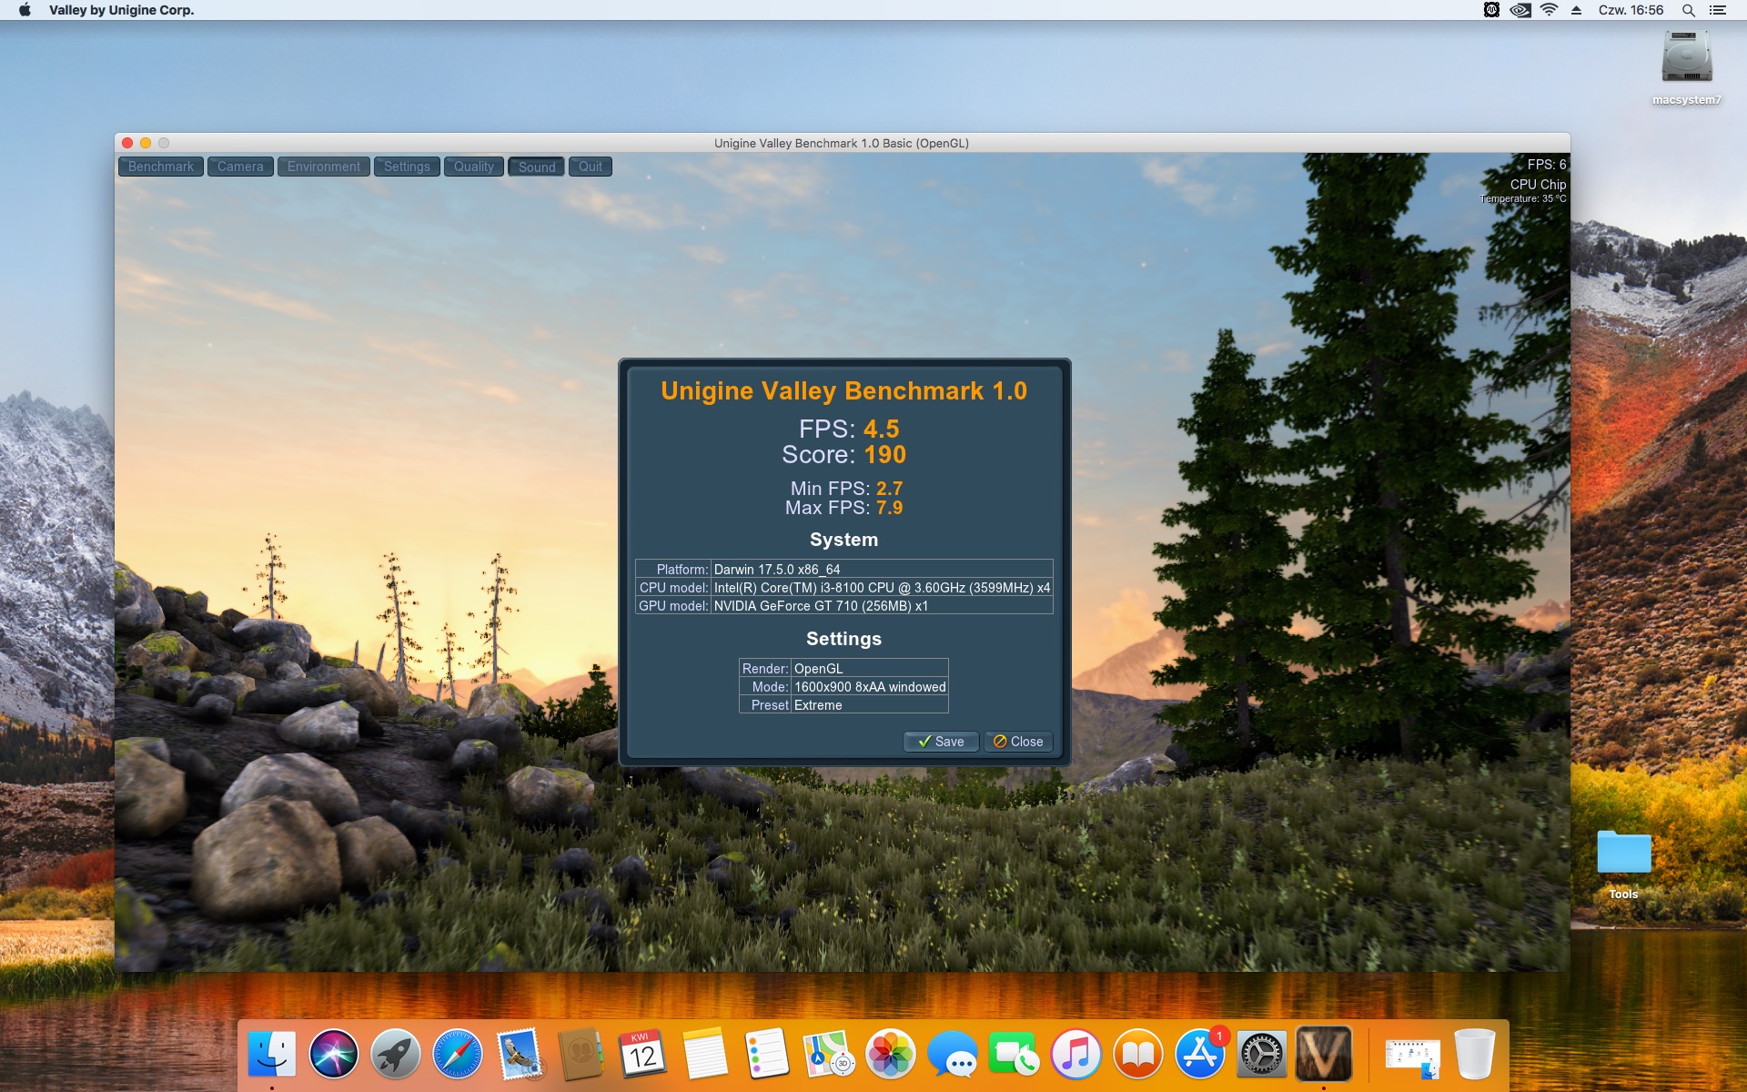1747x1092 pixels.
Task: Open Safari from the dock
Action: coord(458,1054)
